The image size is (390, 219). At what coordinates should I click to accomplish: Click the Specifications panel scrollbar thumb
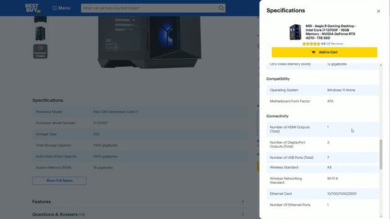tap(381, 155)
